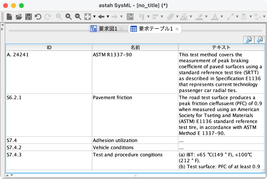Create a new project file
Image resolution: width=267 pixels, height=179 pixels.
(9, 17)
